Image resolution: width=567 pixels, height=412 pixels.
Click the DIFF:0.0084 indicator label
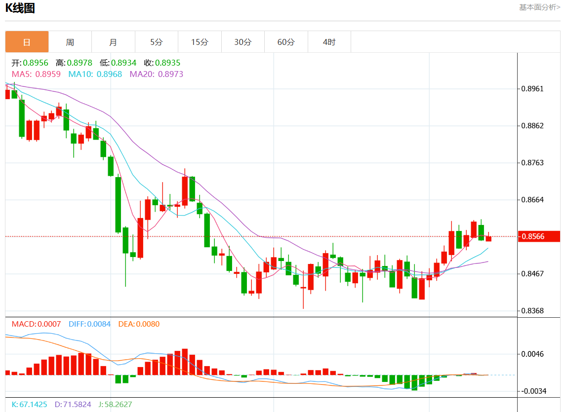[90, 324]
